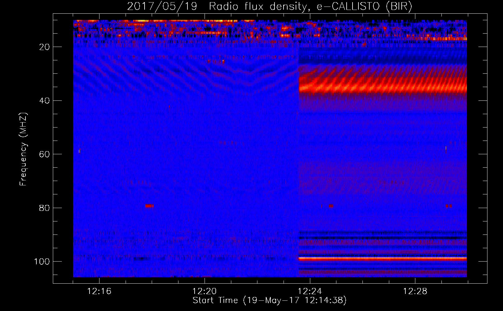Click the "Frequency (MHZ)" axis label
Image resolution: width=503 pixels, height=311 pixels.
(24, 149)
